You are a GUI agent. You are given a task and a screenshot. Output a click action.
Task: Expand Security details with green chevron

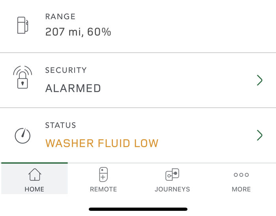click(x=260, y=80)
